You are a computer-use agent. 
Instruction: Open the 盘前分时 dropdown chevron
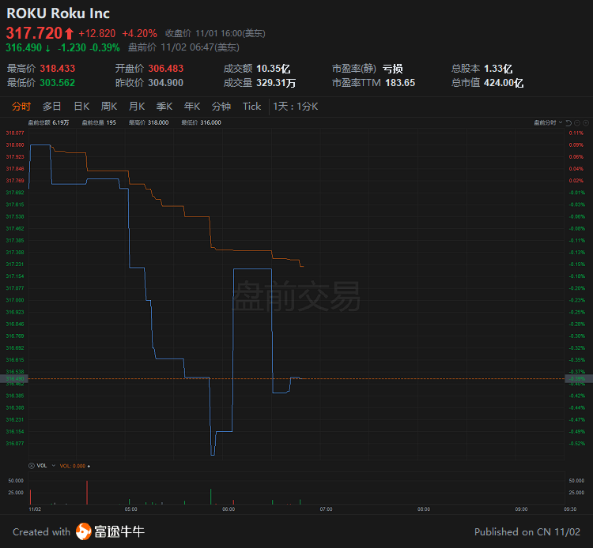click(561, 122)
